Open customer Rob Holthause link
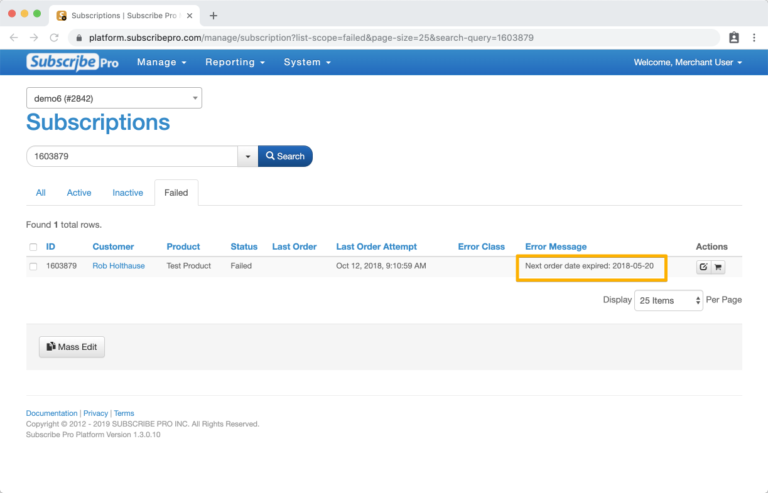Screen dimensions: 768x493 (119, 266)
